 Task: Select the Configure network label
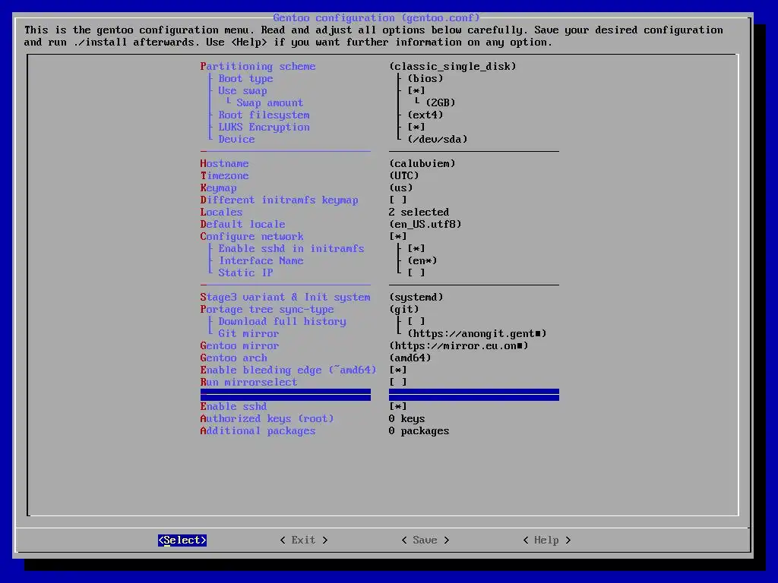(x=251, y=237)
